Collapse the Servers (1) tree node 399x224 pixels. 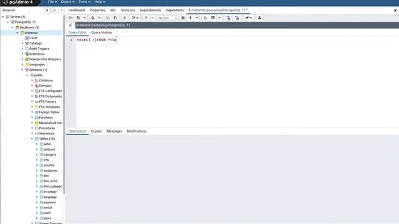coord(3,17)
